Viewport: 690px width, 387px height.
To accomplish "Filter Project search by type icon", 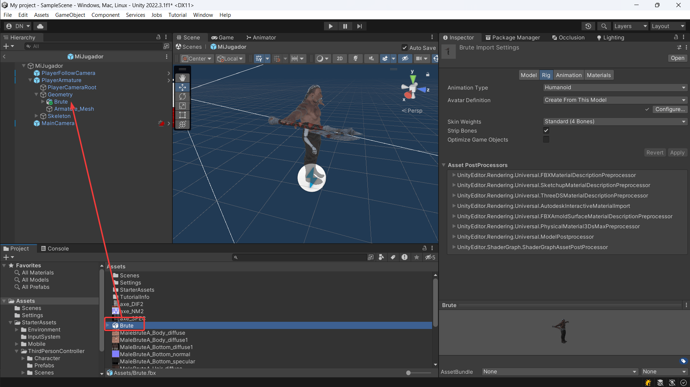I will click(381, 257).
